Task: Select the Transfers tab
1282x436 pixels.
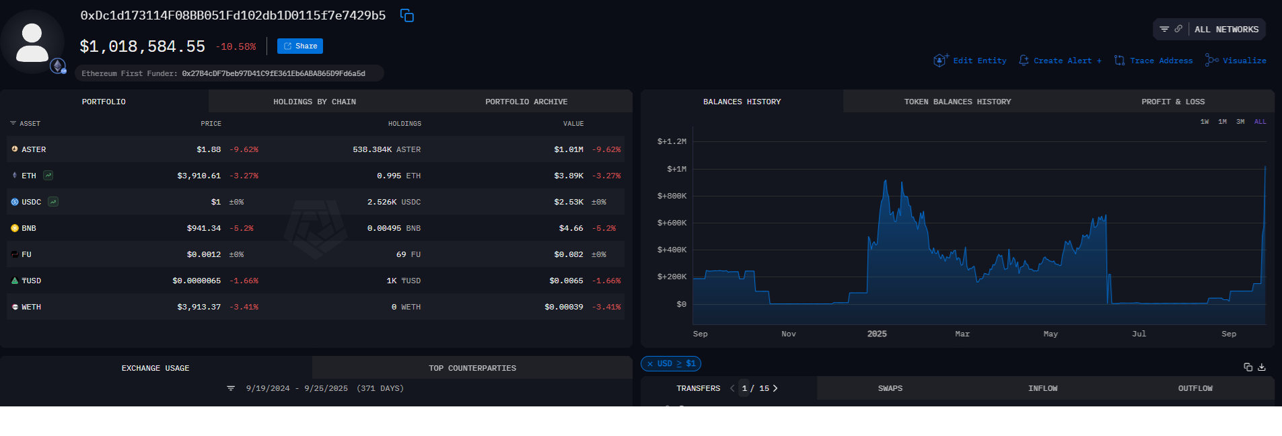Action: pyautogui.click(x=698, y=388)
